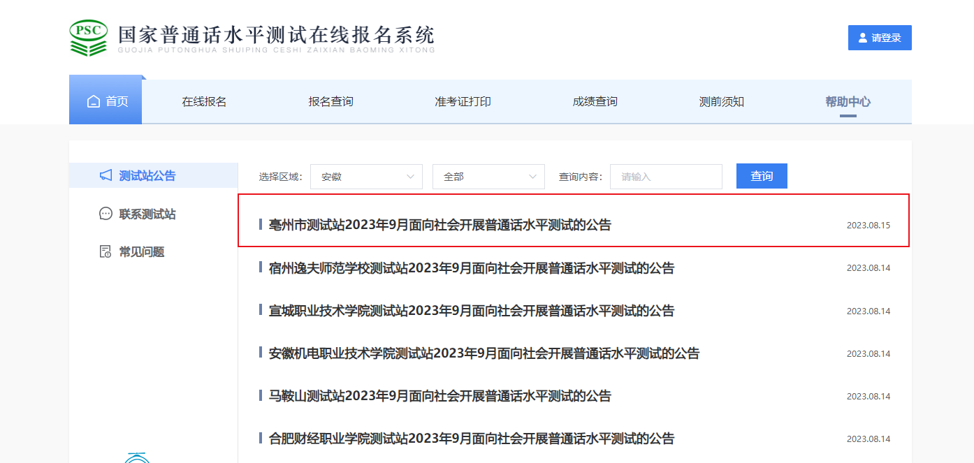Click the date 2023.08.14 in 合肥财经 row
974x463 pixels.
(868, 439)
